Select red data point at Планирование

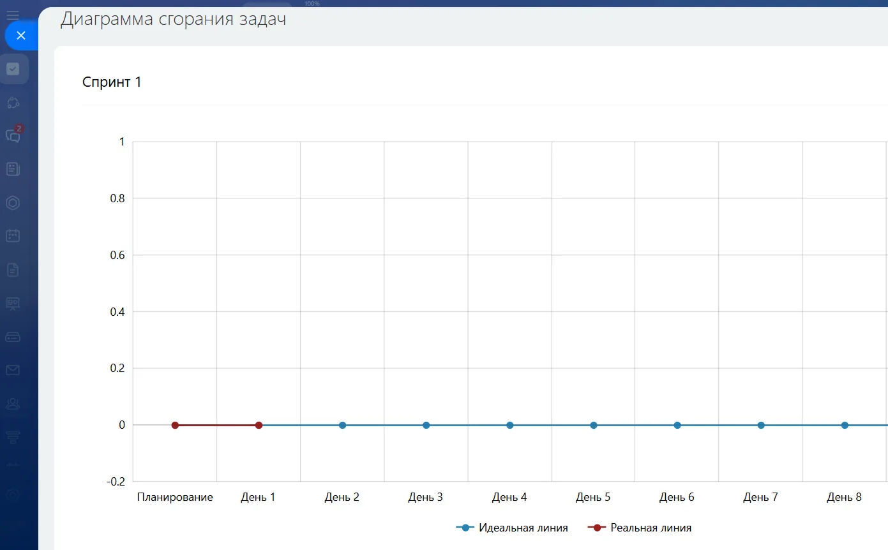tap(175, 425)
